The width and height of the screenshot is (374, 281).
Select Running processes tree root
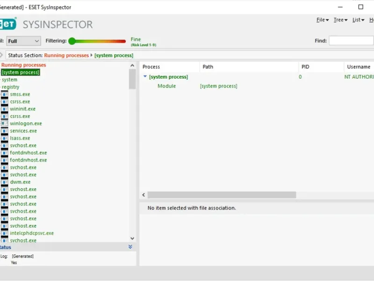pyautogui.click(x=24, y=65)
